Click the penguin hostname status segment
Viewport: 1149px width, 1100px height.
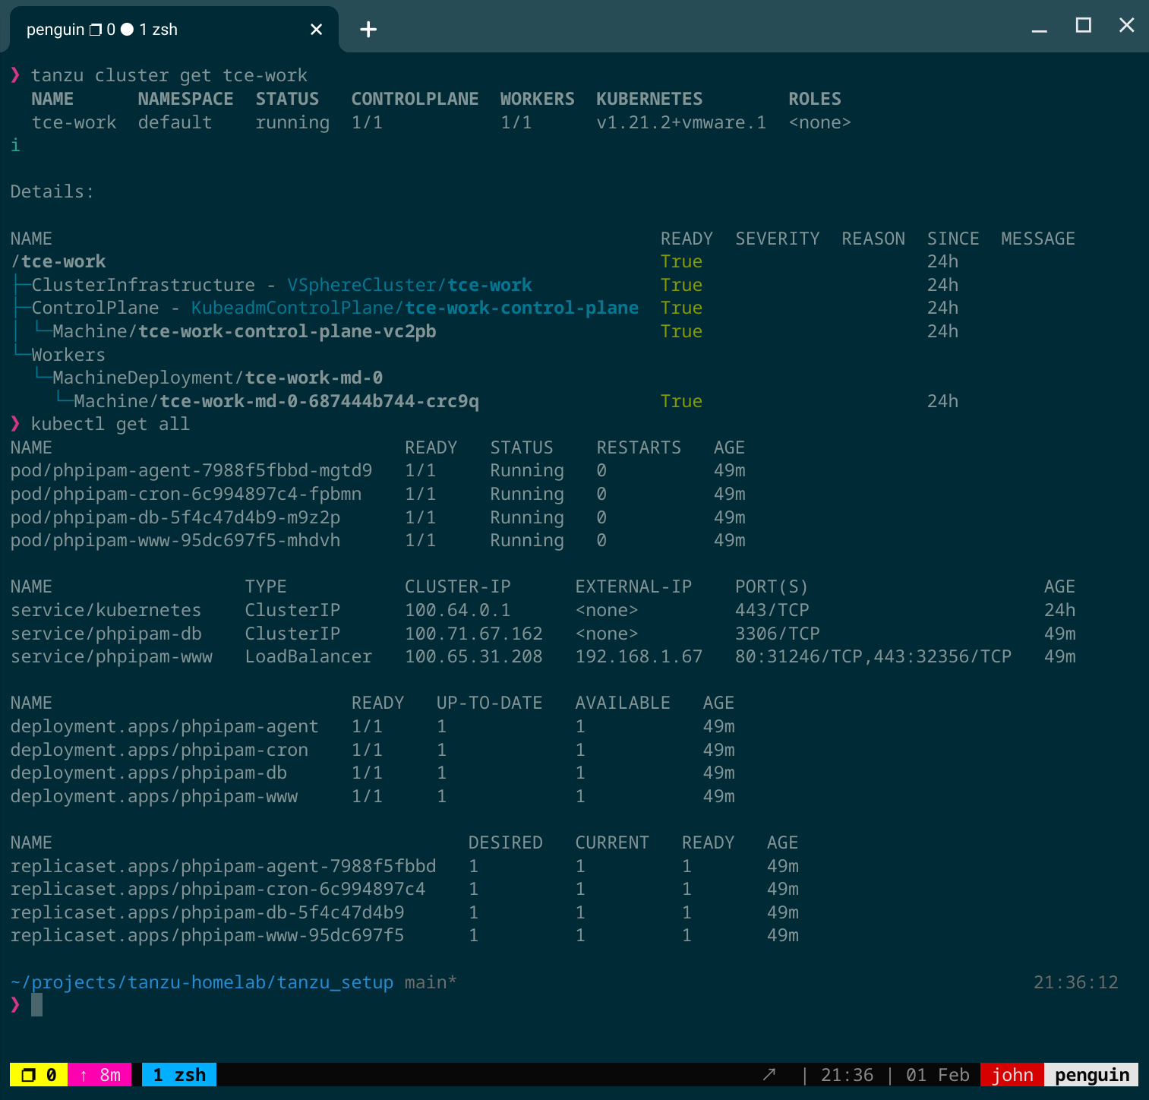[x=1091, y=1075]
